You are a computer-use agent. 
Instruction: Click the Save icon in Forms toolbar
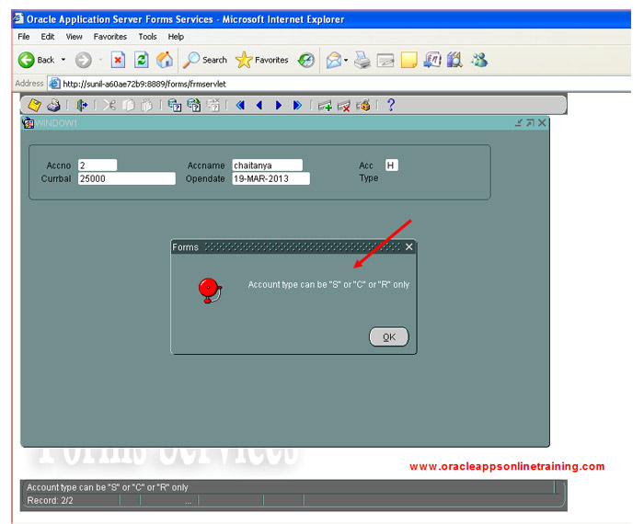35,106
